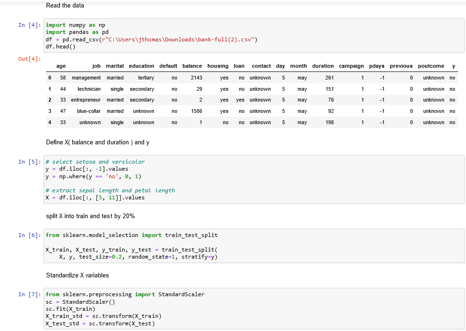Select the 'split X into train and test' markdown
The image size is (466, 331).
coord(89,216)
